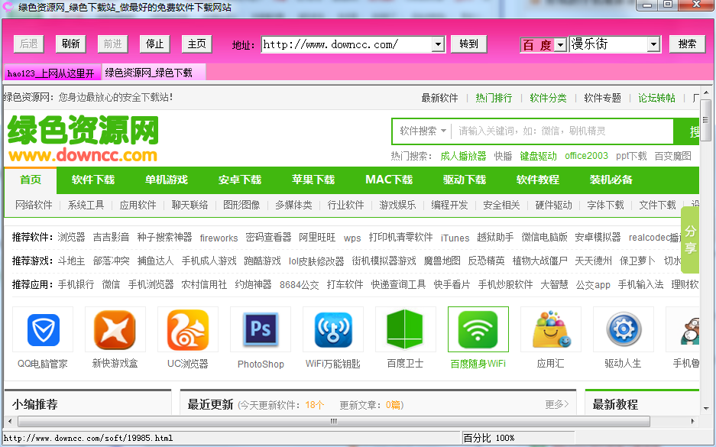Viewport: 716px width, 447px height.
Task: Click the 新快游戏盒 game box icon
Action: click(115, 329)
